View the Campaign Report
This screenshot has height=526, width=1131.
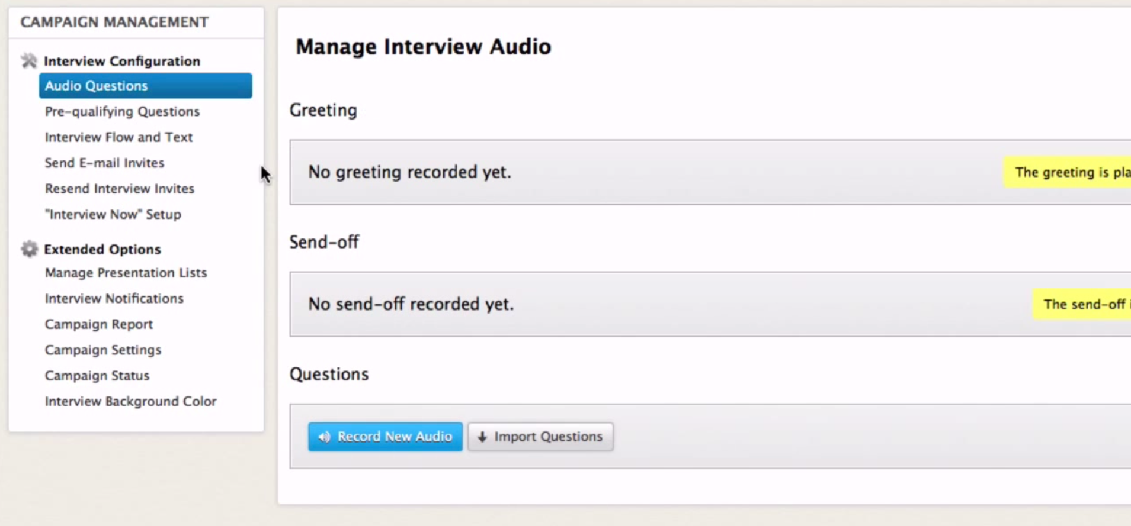[99, 324]
